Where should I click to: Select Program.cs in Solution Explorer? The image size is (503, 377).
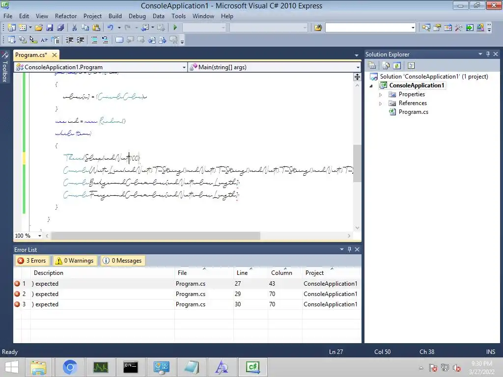[x=413, y=112]
